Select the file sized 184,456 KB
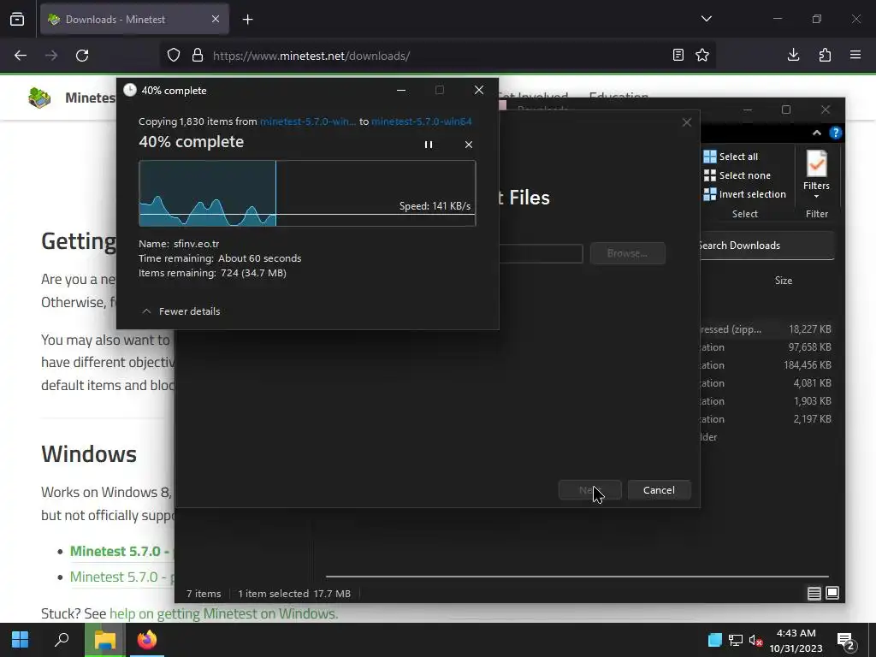The width and height of the screenshot is (876, 657). coord(766,364)
